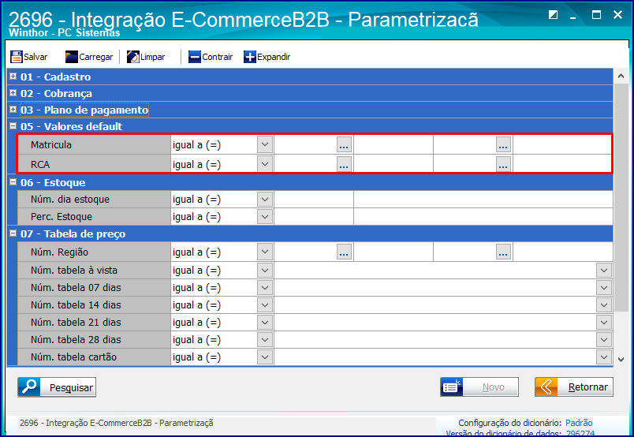The width and height of the screenshot is (634, 437).
Task: Click the scrollbar up arrow
Action: 621,76
